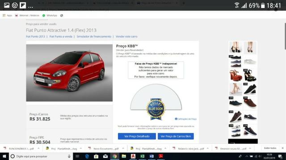286x160 pixels.
Task: Click the Kelley Blue Book badge
Action: click(x=156, y=109)
